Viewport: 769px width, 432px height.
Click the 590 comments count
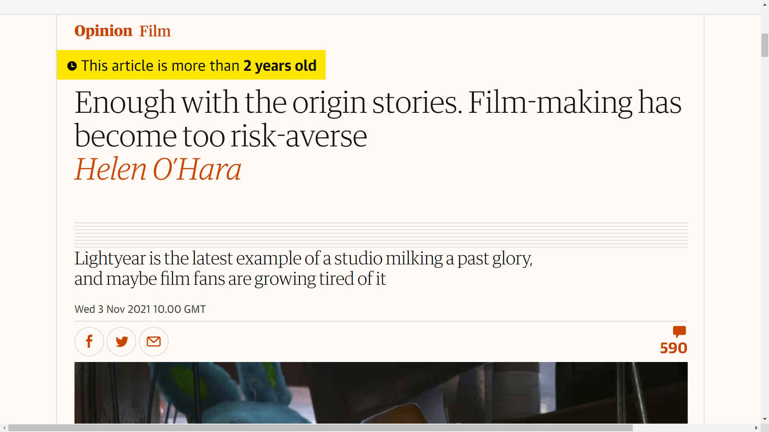pos(674,348)
